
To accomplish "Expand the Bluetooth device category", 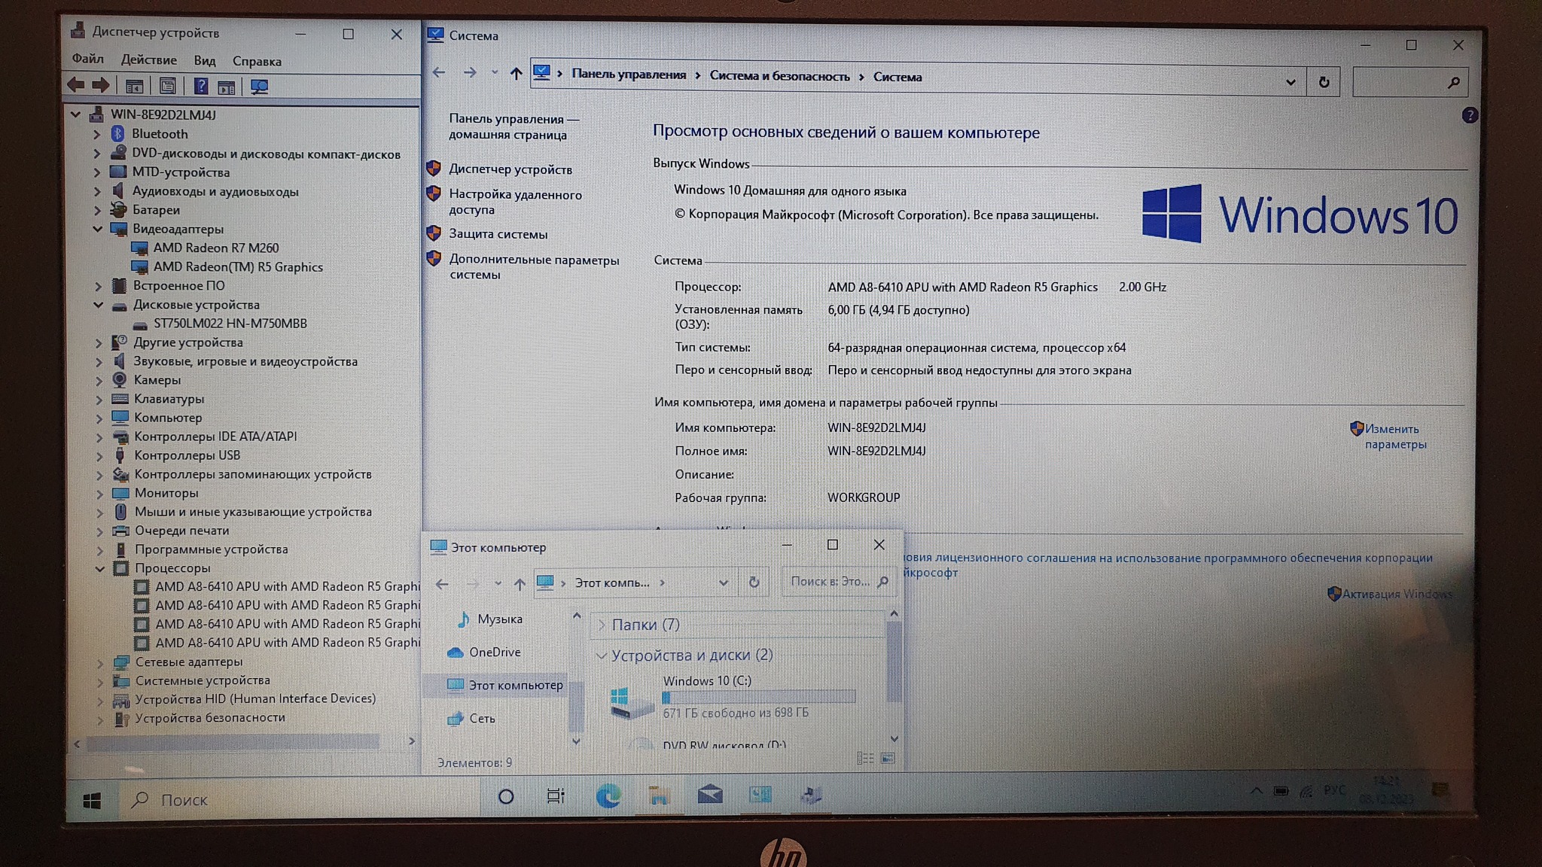I will coord(97,135).
